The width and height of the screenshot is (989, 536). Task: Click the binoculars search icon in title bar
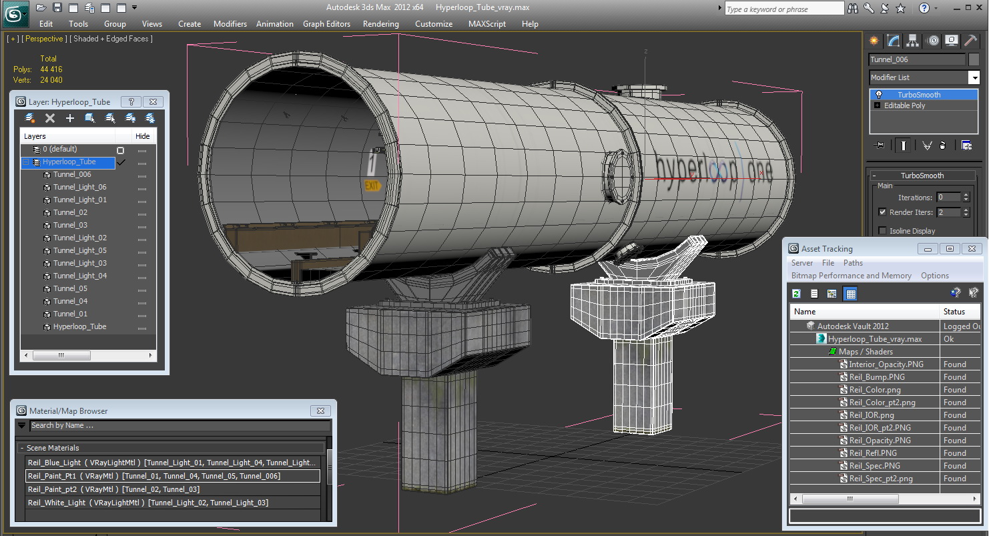coord(853,8)
